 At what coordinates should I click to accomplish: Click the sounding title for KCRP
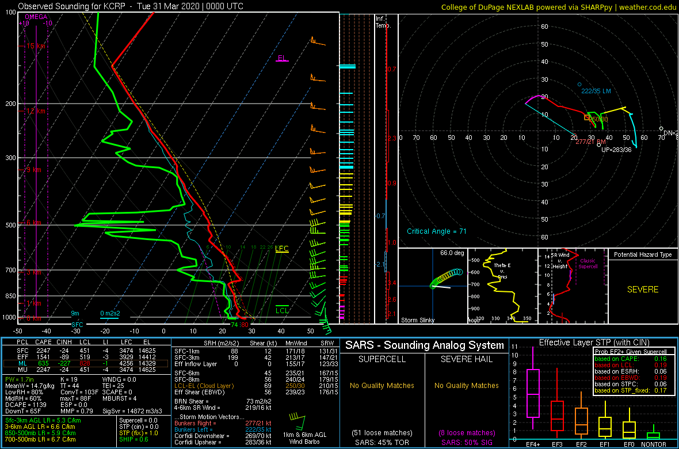(131, 6)
